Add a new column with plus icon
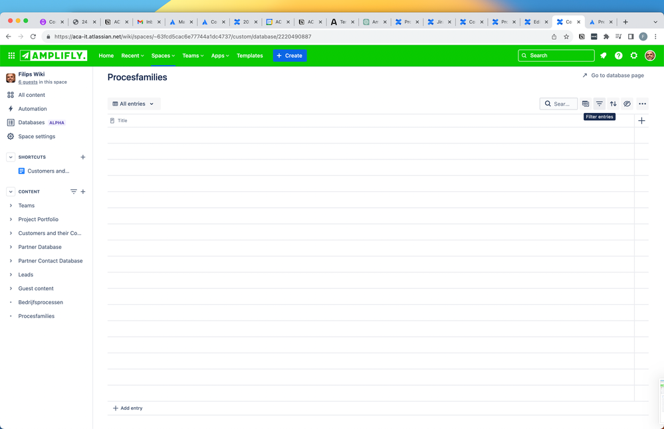Image resolution: width=664 pixels, height=429 pixels. [641, 121]
